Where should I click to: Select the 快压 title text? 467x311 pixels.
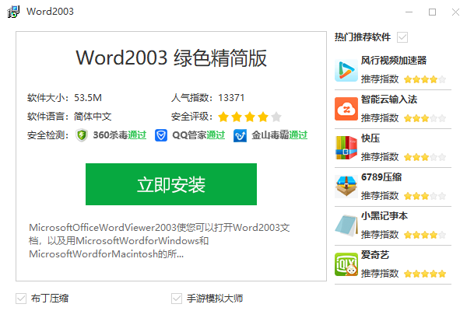pos(370,138)
